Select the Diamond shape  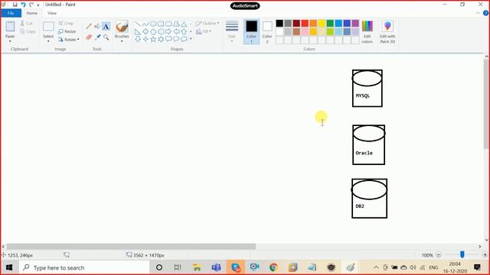pyautogui.click(x=145, y=31)
